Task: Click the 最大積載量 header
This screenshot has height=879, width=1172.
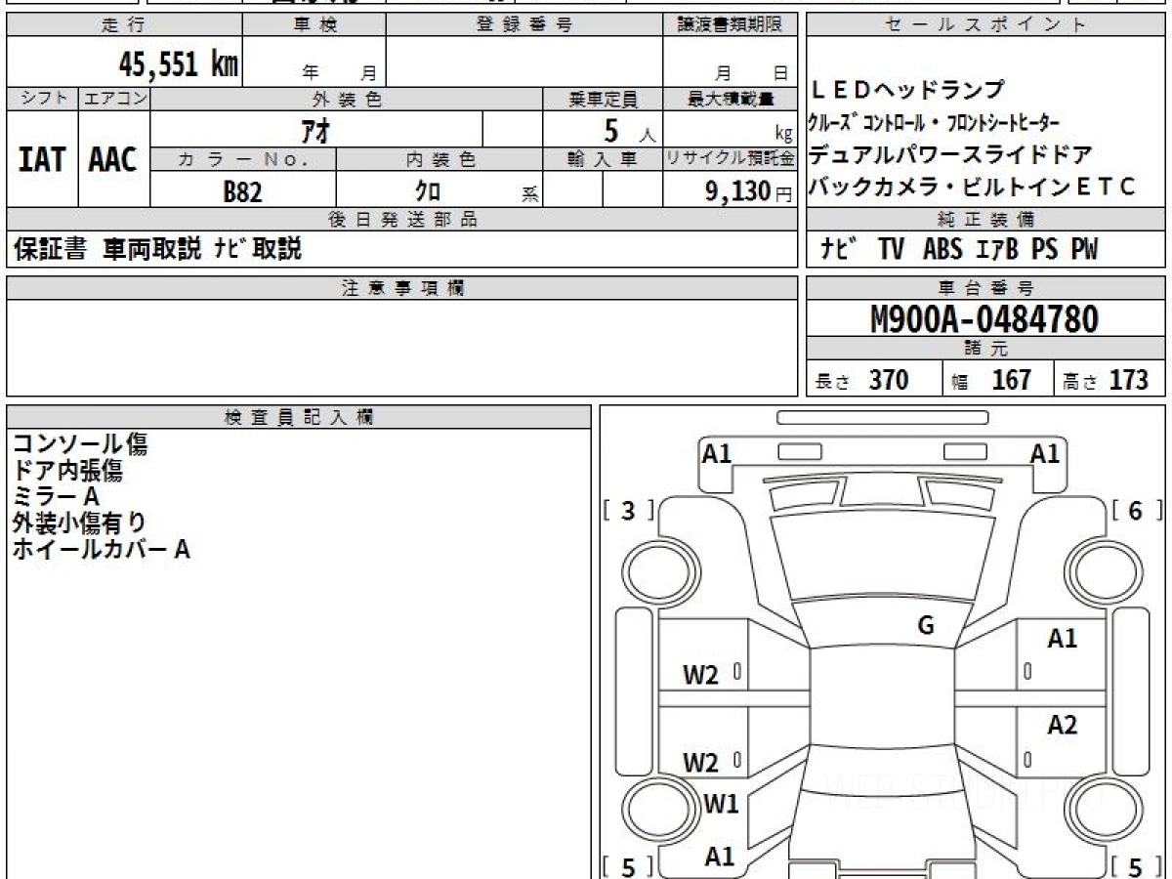Action: pos(730,99)
